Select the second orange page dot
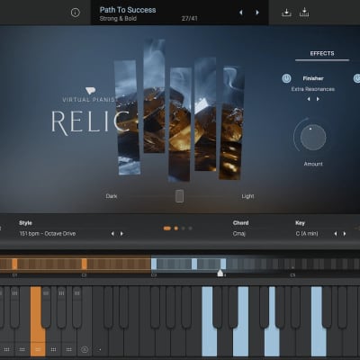 176,229
